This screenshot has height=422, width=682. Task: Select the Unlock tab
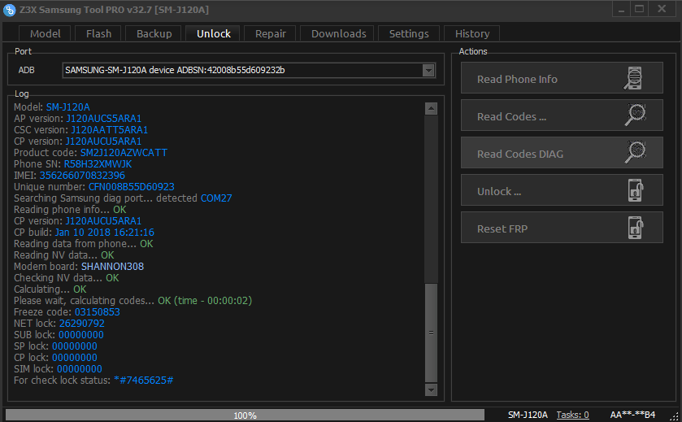click(x=213, y=33)
